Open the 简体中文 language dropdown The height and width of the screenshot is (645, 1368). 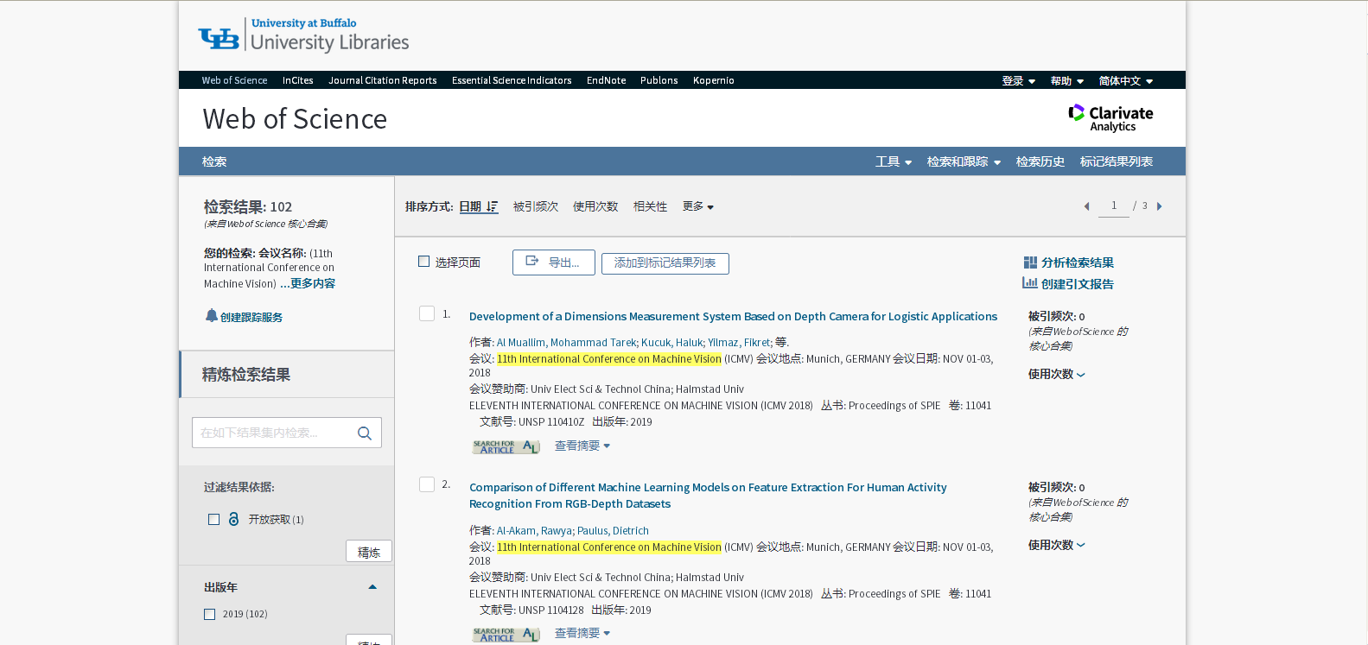tap(1125, 81)
